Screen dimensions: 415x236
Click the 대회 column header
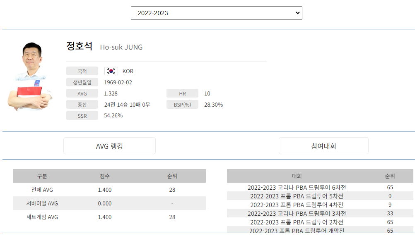point(297,176)
